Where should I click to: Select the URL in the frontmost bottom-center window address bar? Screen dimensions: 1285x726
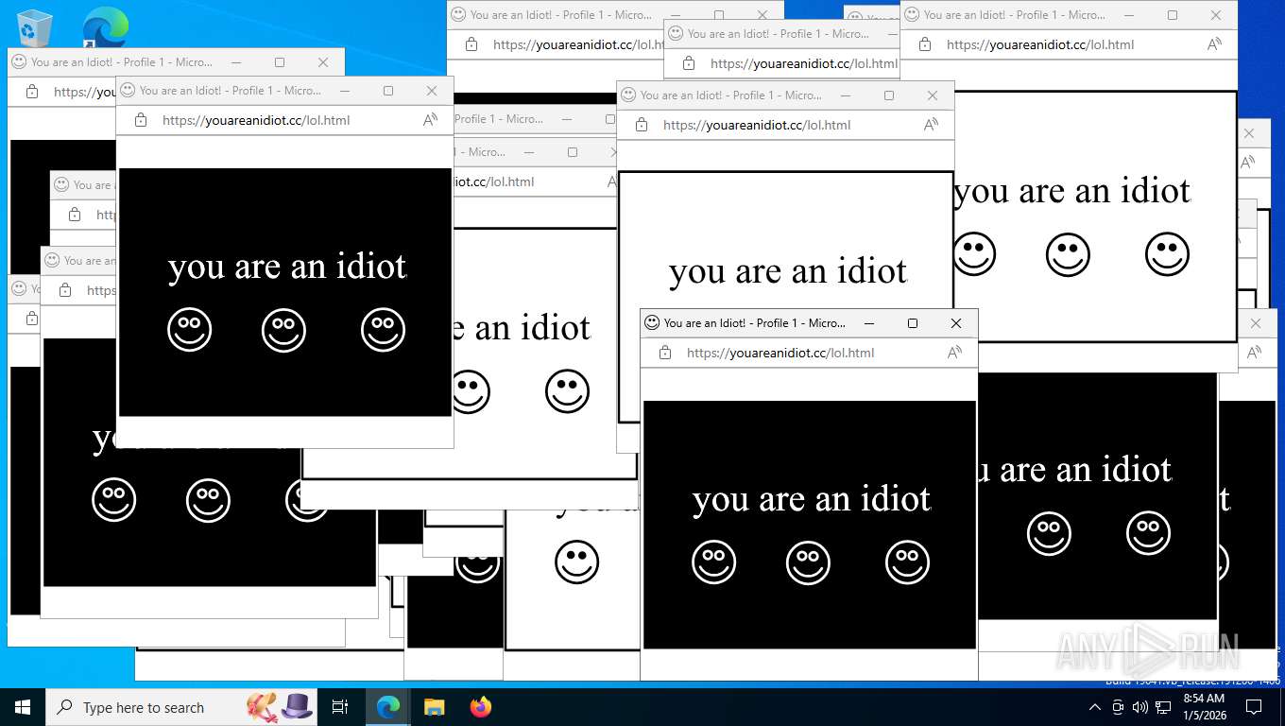(x=780, y=353)
